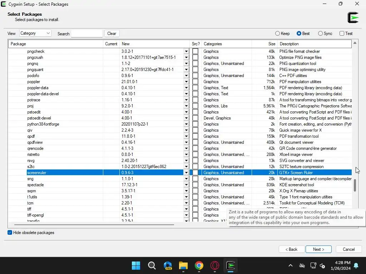Click the Src? column header
This screenshot has width=366, height=274.
(x=196, y=44)
